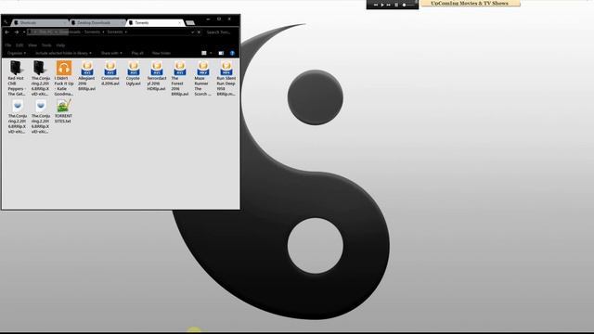Viewport: 594px width, 334px height.
Task: Open the Tools menu
Action: [46, 45]
